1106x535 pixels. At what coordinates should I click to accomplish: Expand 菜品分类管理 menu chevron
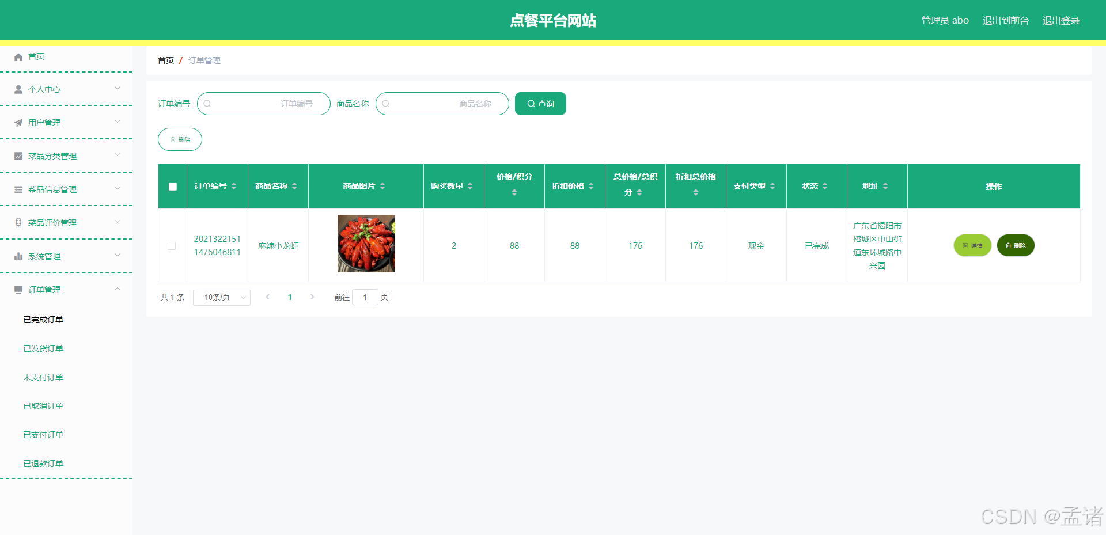pos(118,155)
